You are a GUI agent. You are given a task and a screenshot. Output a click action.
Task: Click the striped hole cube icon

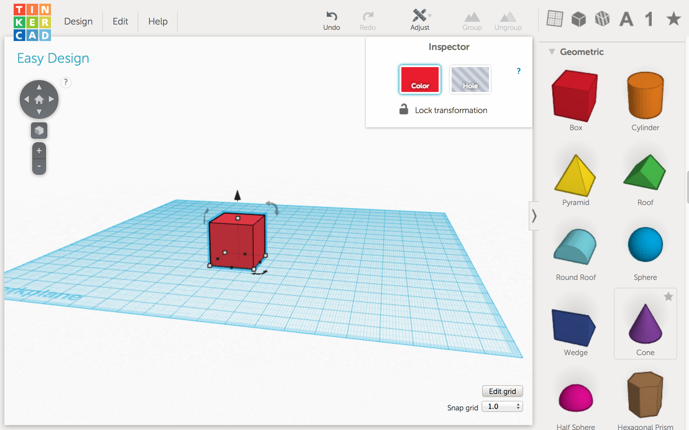pos(602,19)
